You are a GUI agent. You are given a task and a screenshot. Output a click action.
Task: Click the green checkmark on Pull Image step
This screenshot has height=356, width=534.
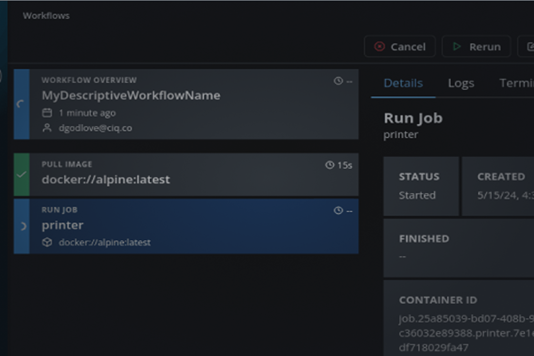pos(21,174)
